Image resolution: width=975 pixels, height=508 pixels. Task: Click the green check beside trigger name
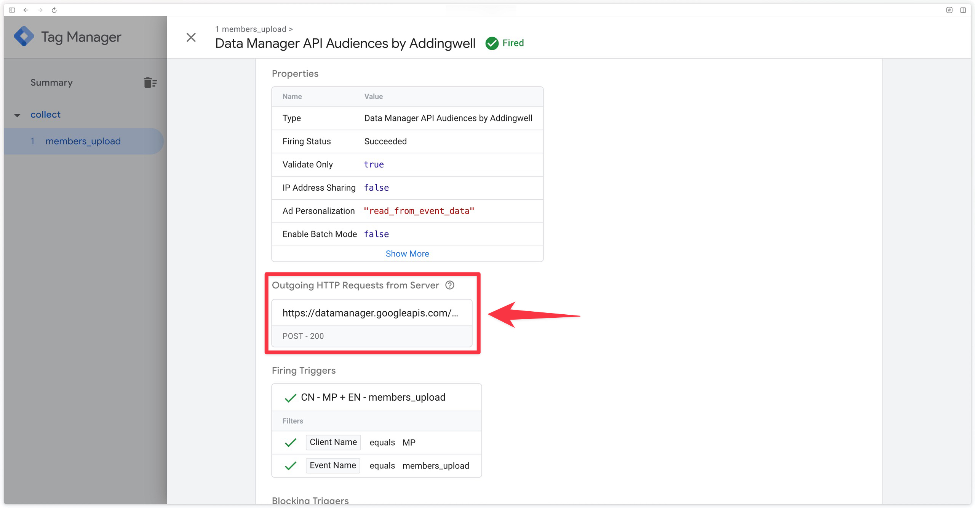[291, 398]
